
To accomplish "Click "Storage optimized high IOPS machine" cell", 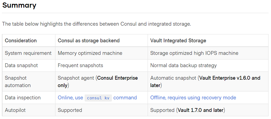I will click(194, 53).
